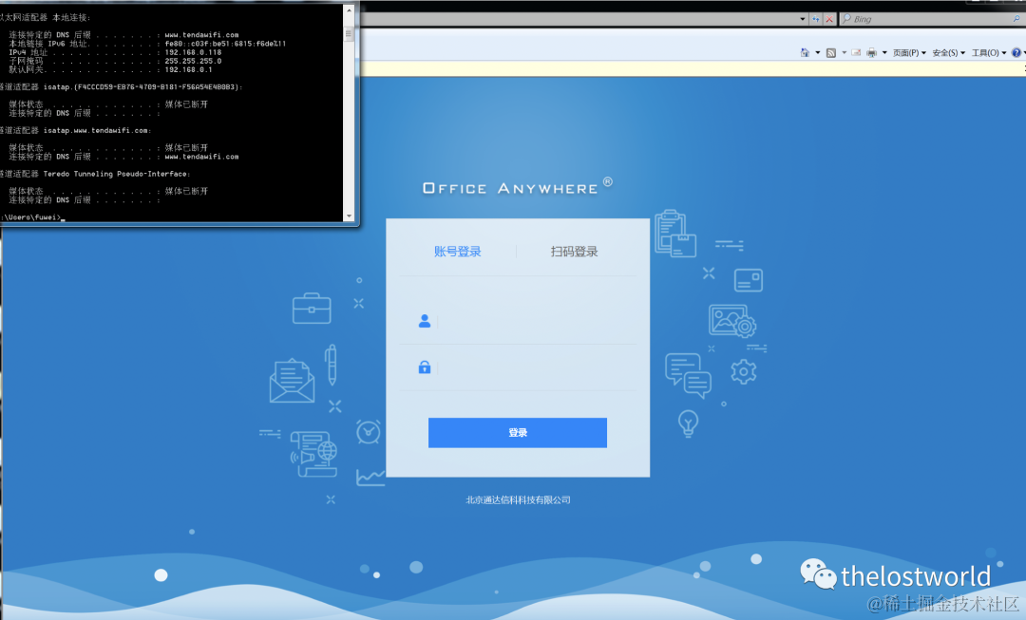Click the Read Mail envelope icon
1026x620 pixels.
pos(856,53)
